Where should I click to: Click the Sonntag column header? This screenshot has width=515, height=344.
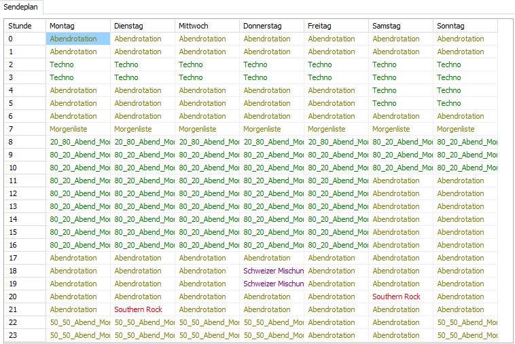coord(465,26)
